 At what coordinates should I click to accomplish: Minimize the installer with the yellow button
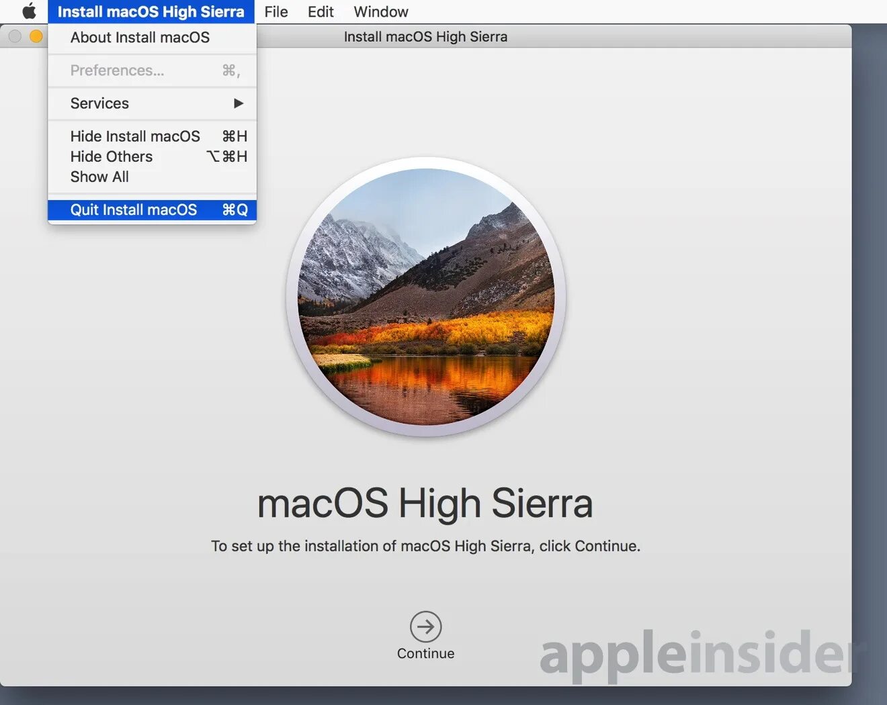click(x=36, y=36)
